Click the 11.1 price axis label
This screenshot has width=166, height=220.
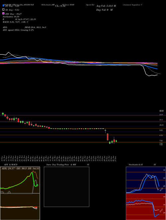(x=161, y=120)
